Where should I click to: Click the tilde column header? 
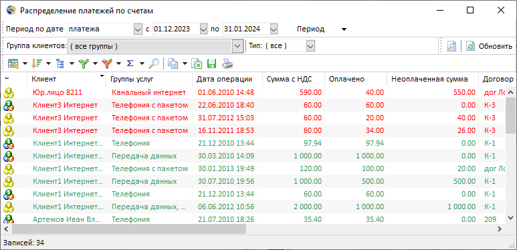[x=13, y=79]
